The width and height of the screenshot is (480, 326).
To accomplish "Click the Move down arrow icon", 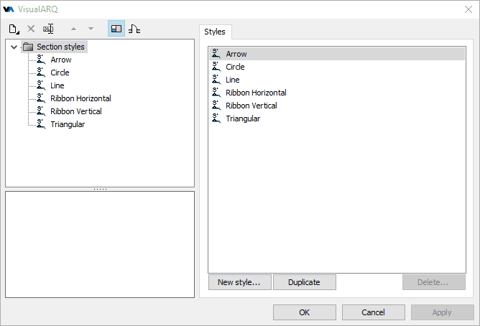I will pyautogui.click(x=91, y=29).
